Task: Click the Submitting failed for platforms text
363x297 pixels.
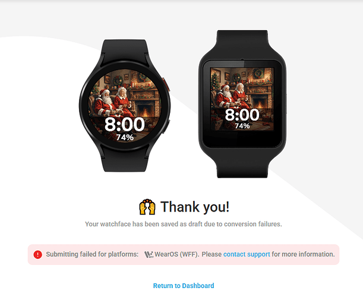Action: tap(92, 254)
